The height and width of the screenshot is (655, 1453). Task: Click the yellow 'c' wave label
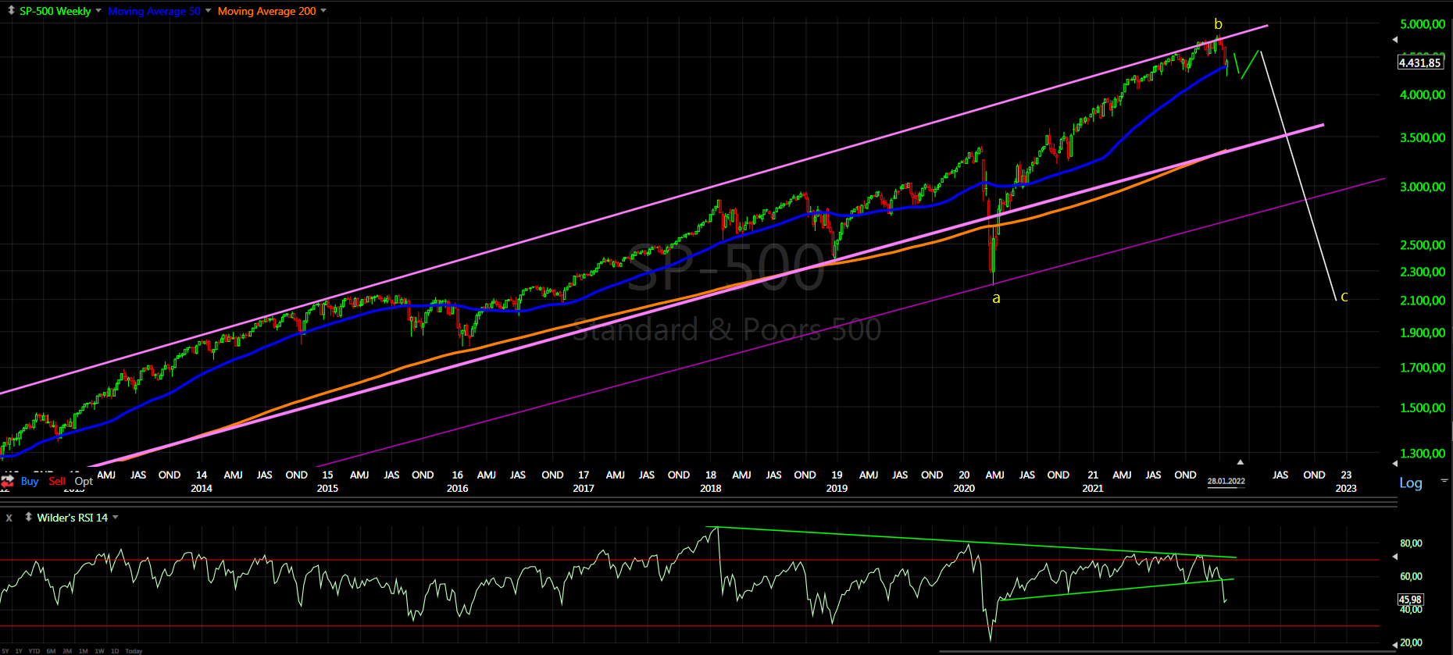coord(1344,297)
